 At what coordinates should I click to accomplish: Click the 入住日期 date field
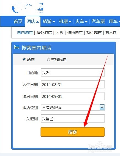(73, 84)
